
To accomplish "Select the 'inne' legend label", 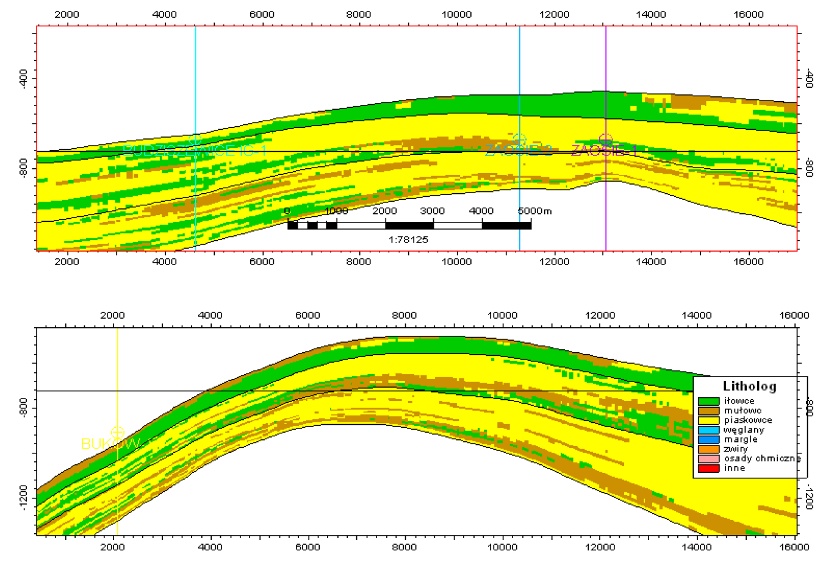I will coord(735,468).
